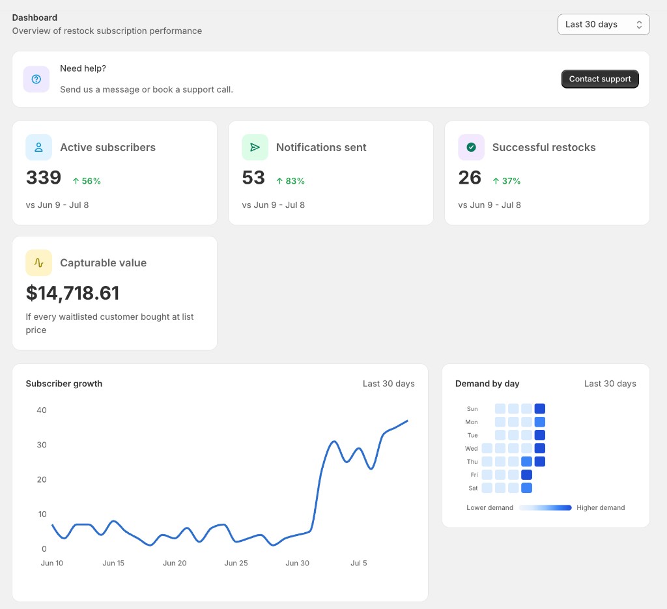Click the Active subscribers person icon

pyautogui.click(x=38, y=147)
